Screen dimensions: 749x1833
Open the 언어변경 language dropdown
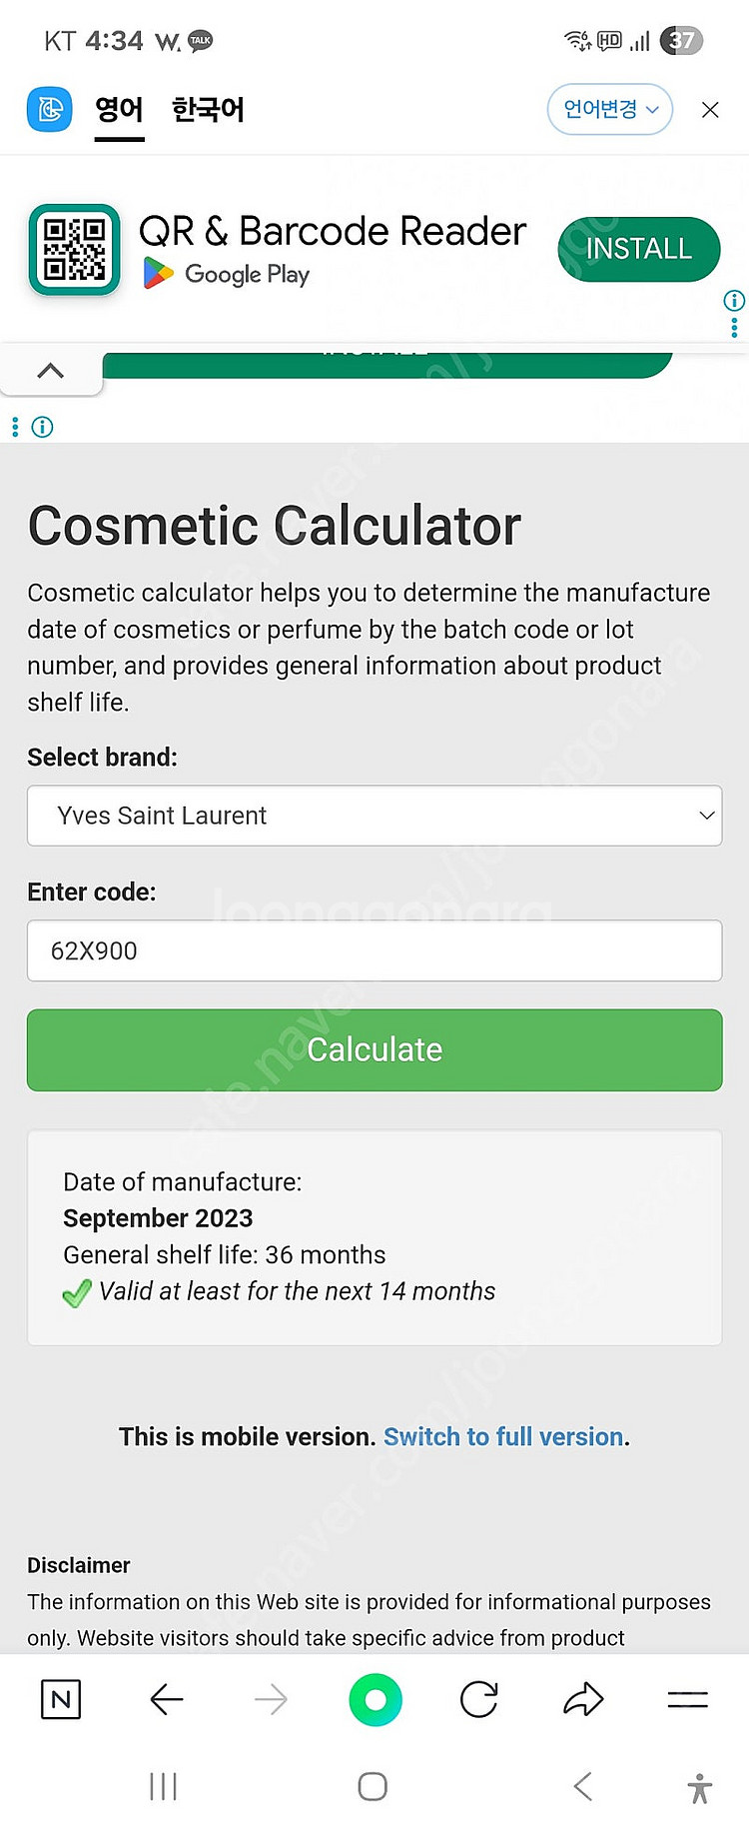tap(610, 109)
